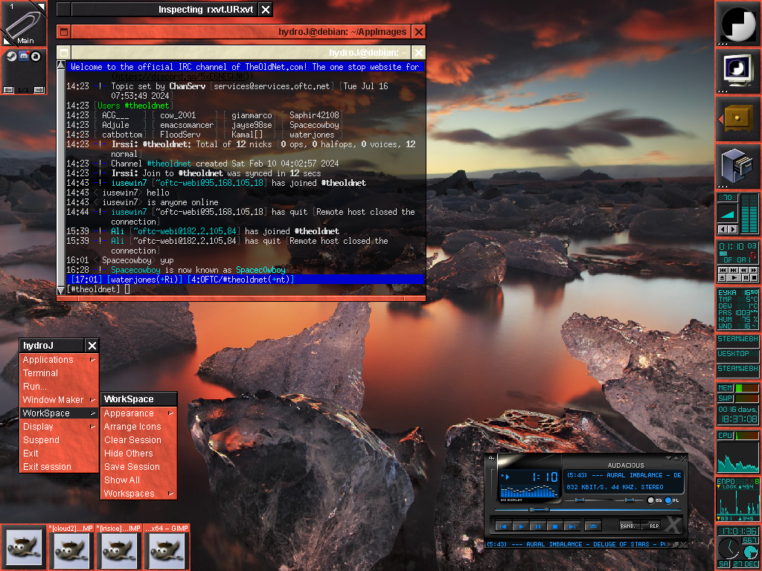
Task: Enable RAND shuffle mode in Audacious
Action: 629,526
